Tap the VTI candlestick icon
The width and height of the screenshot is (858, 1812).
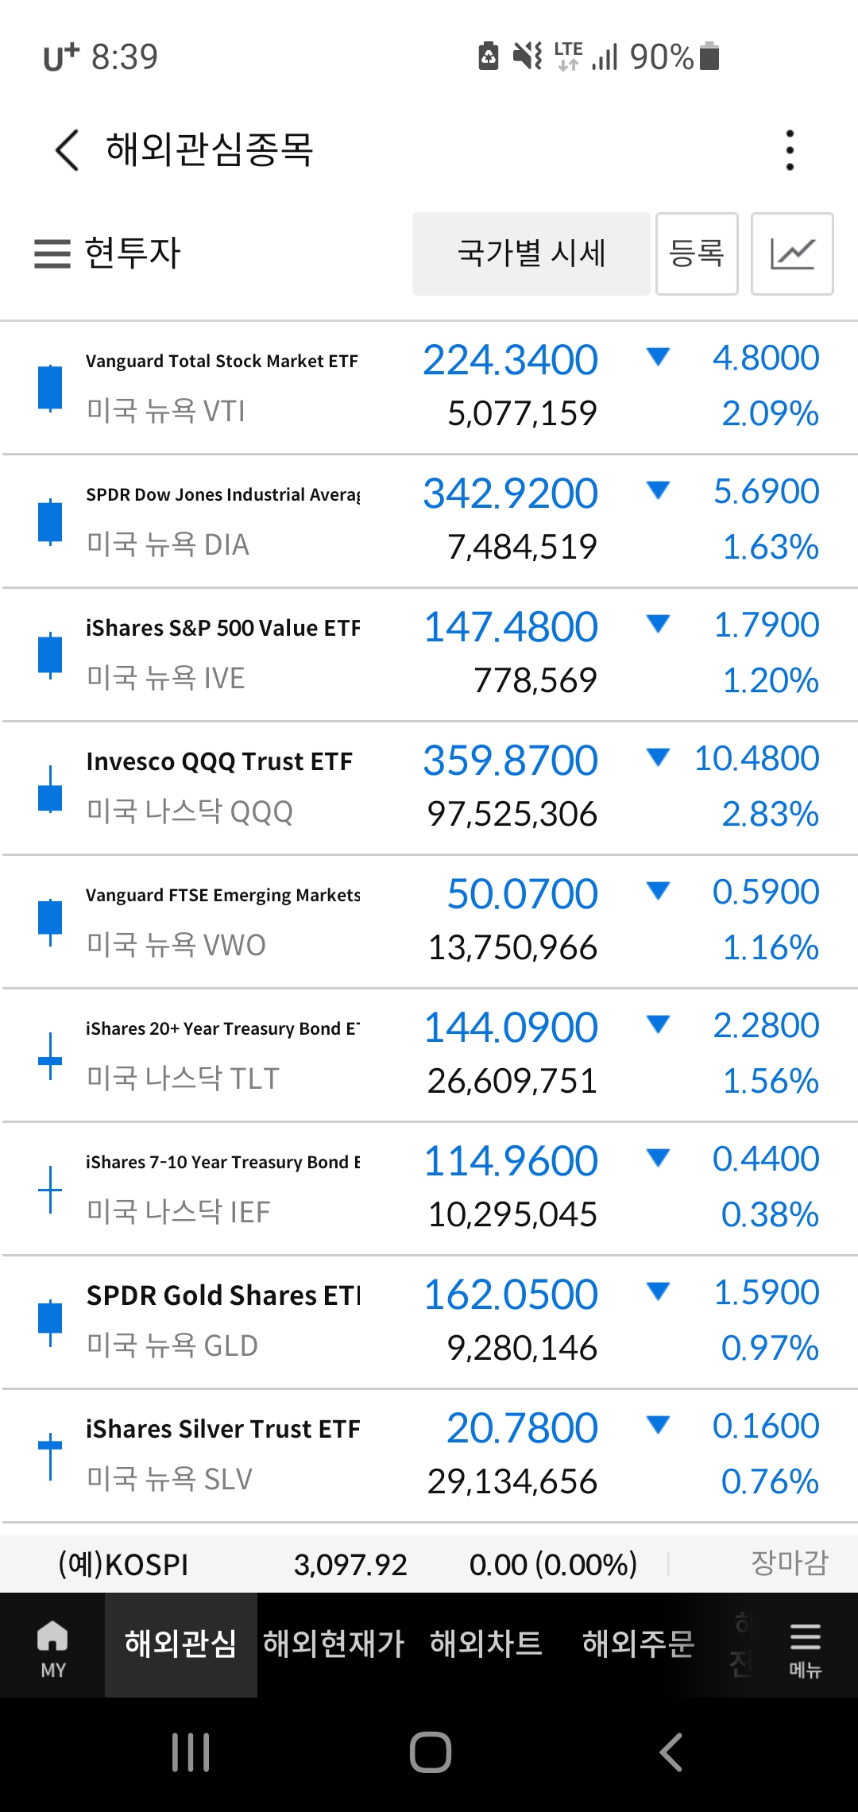[50, 387]
